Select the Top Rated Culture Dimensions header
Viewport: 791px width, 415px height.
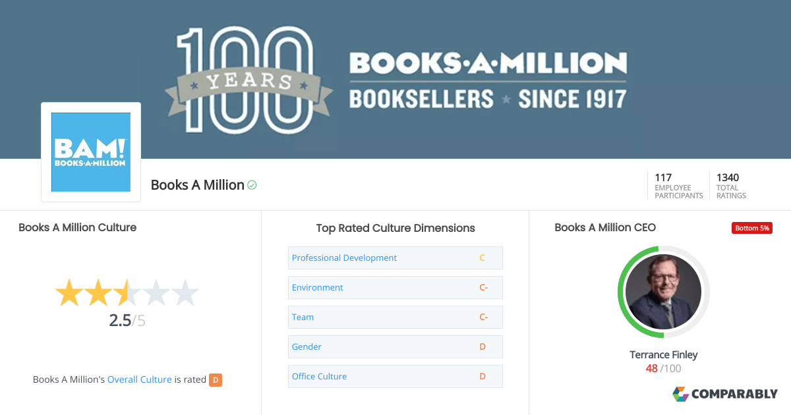click(395, 228)
